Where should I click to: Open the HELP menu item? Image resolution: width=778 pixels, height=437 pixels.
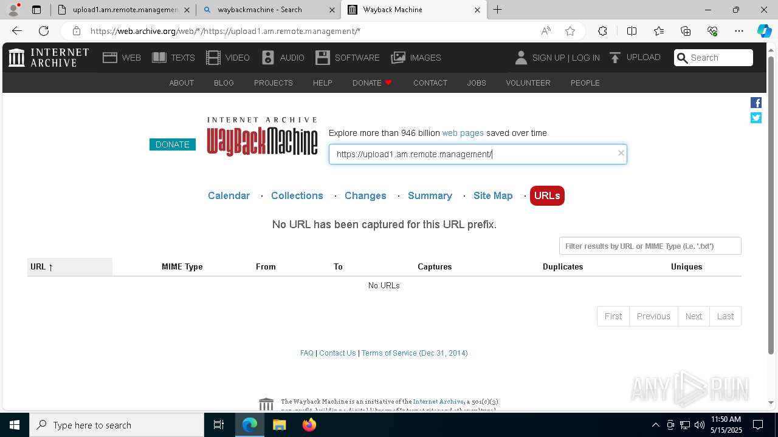tap(322, 83)
